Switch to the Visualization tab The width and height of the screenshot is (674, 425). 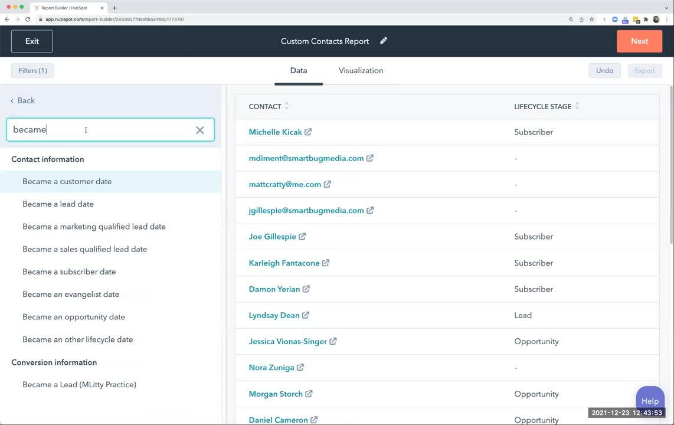pos(361,70)
